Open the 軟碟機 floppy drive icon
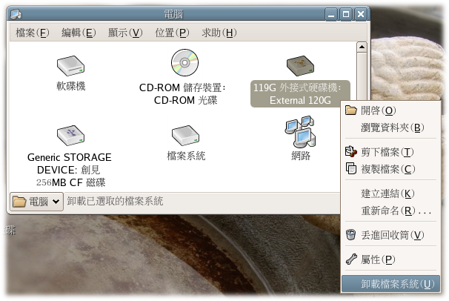Viewport: 449px width, 301px height. click(x=70, y=66)
